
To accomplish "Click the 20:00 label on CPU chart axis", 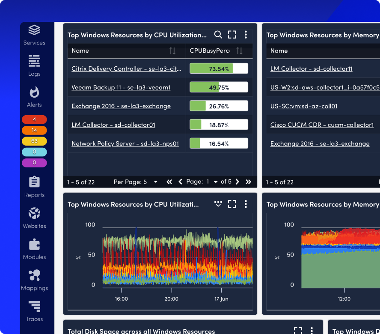I will 171,298.
